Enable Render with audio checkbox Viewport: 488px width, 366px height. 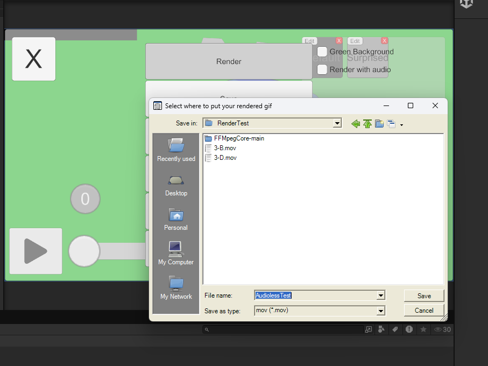(322, 69)
